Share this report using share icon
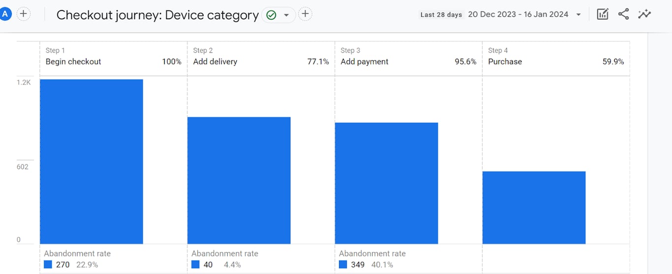672x274 pixels. [x=623, y=14]
